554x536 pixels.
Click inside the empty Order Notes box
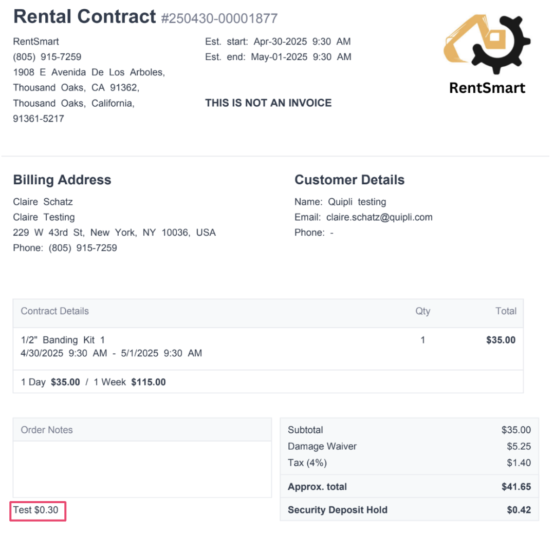pos(142,469)
